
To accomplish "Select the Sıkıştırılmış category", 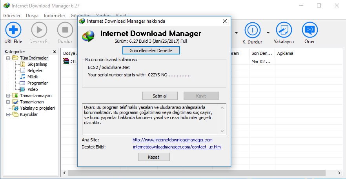I will (x=37, y=64).
